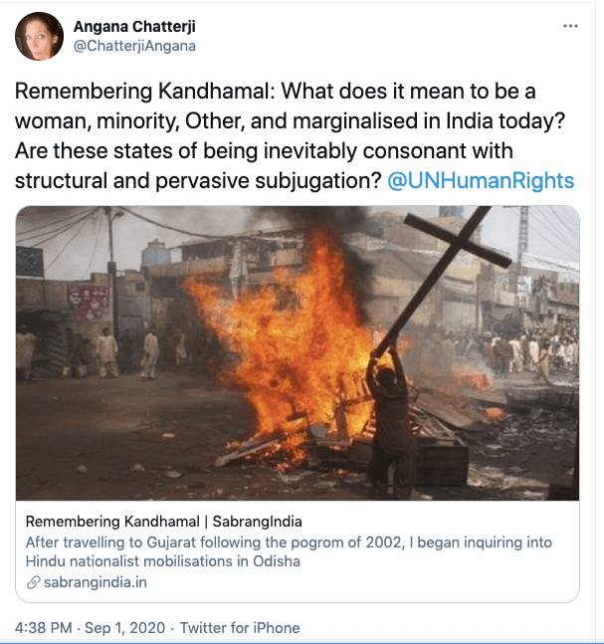Open the burning street photo preview
Screen dimensions: 604x644
(298, 353)
